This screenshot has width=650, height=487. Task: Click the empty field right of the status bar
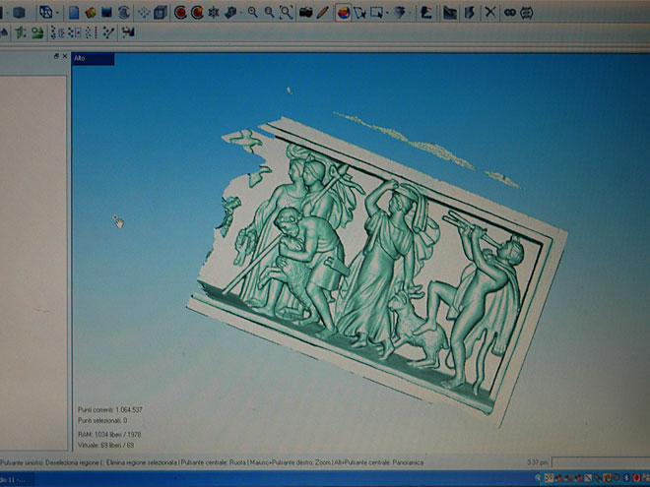pos(601,462)
